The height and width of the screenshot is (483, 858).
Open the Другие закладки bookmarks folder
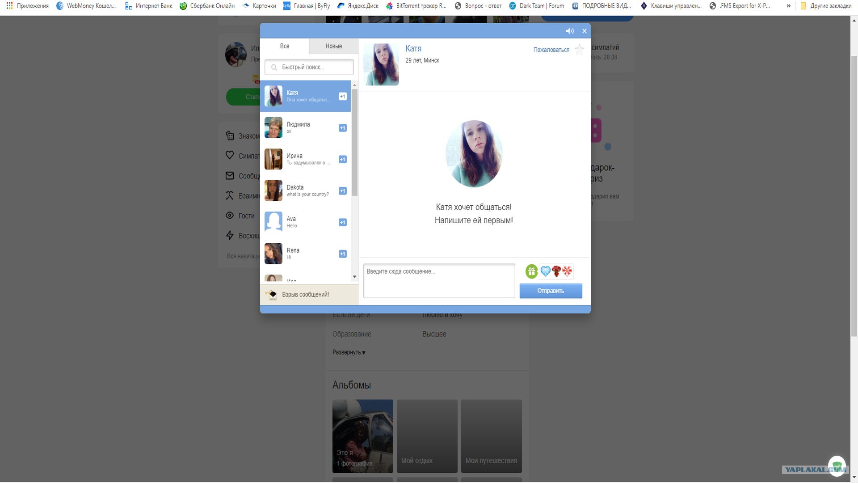point(826,6)
